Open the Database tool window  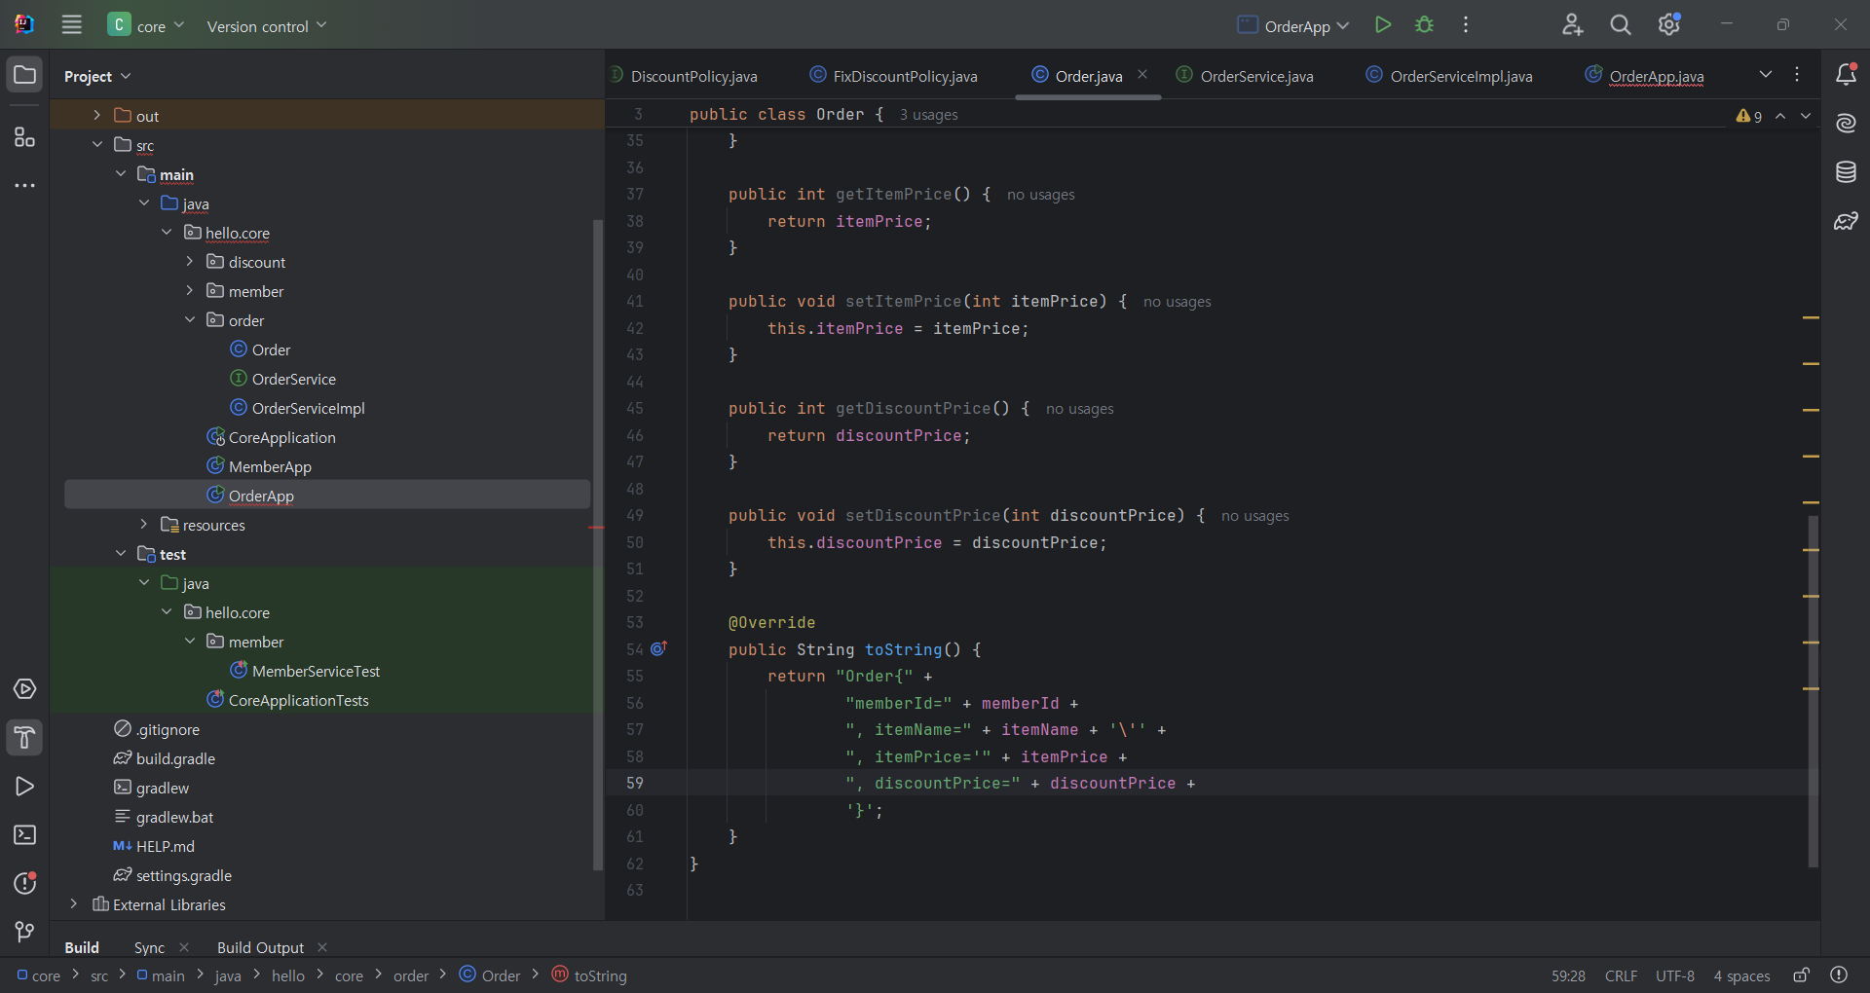pos(1846,172)
